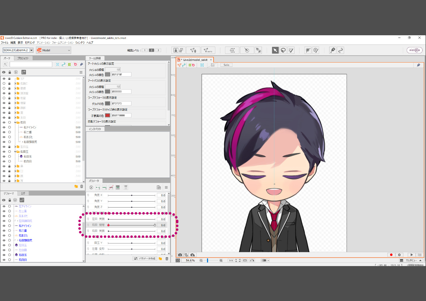Create a warp deformer
Image resolution: width=426 pixels, height=301 pixels.
(x=232, y=50)
